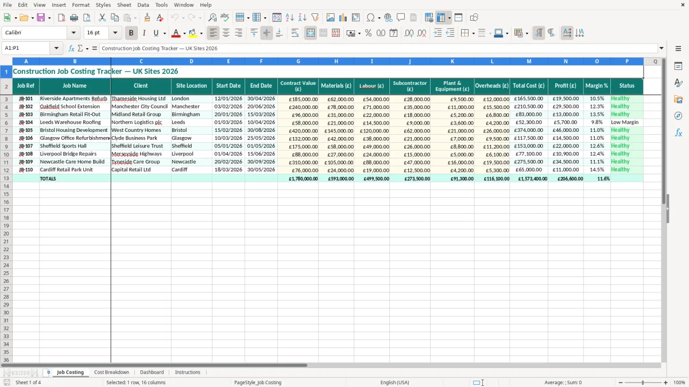The height and width of the screenshot is (387, 689).
Task: Click Sort Ascending icon
Action: (x=289, y=18)
